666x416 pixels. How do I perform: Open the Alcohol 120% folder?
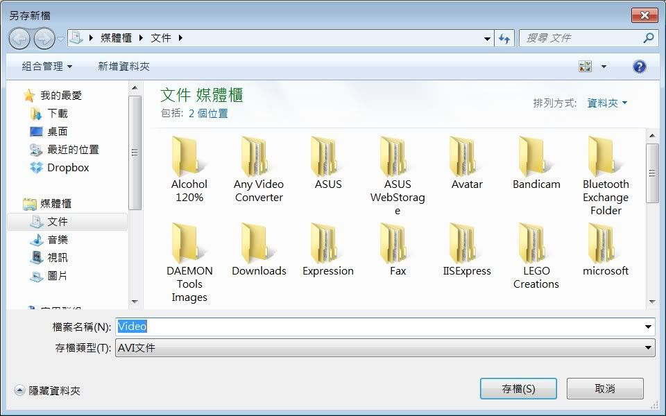(x=189, y=170)
